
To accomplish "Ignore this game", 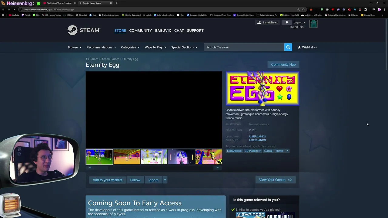I will (153, 180).
